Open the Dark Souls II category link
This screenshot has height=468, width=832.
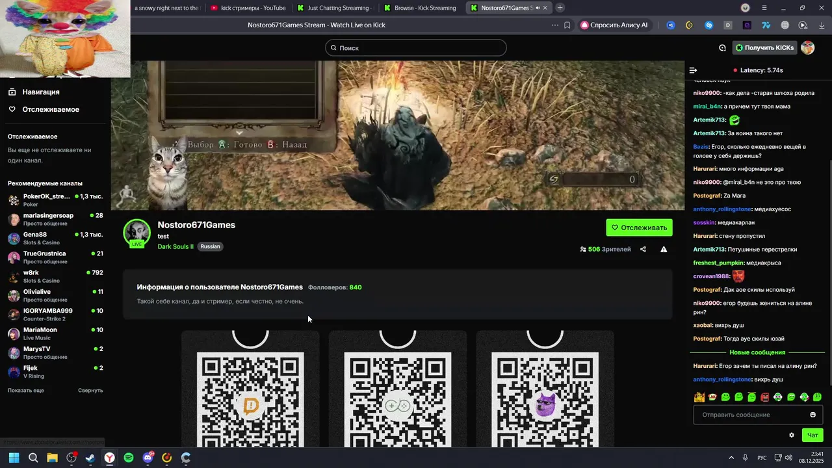coord(175,246)
